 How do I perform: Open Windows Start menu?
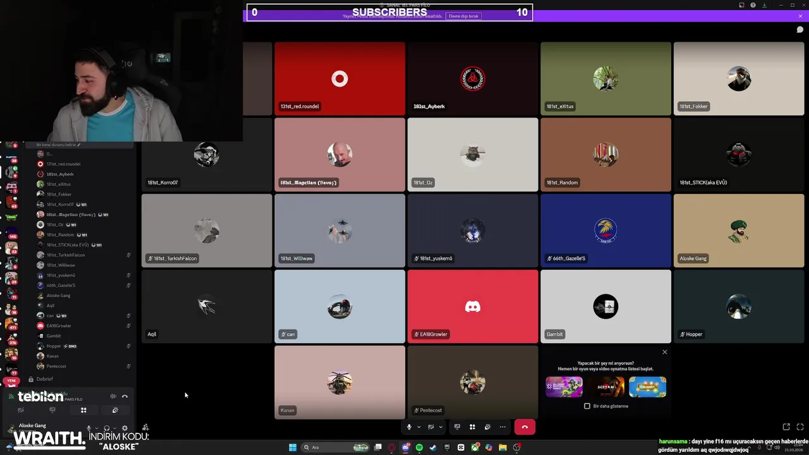pyautogui.click(x=293, y=447)
